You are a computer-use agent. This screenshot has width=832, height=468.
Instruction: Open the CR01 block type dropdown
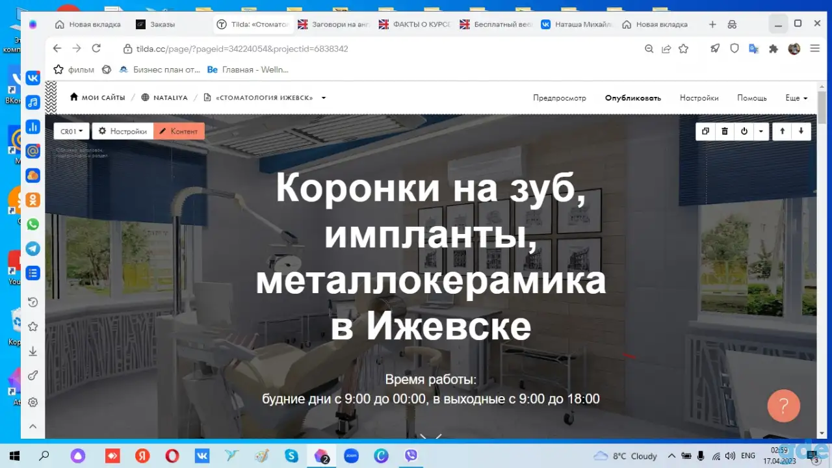[x=71, y=131]
